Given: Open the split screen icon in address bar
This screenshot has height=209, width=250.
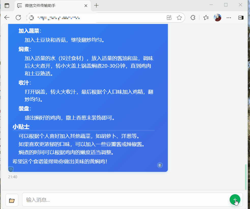Looking at the screenshot, I should point(169,18).
